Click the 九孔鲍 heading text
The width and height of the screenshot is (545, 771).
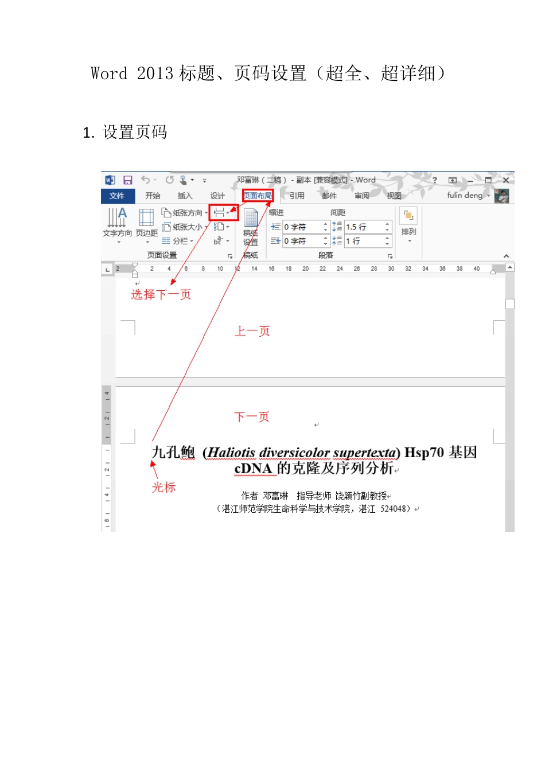coord(173,453)
